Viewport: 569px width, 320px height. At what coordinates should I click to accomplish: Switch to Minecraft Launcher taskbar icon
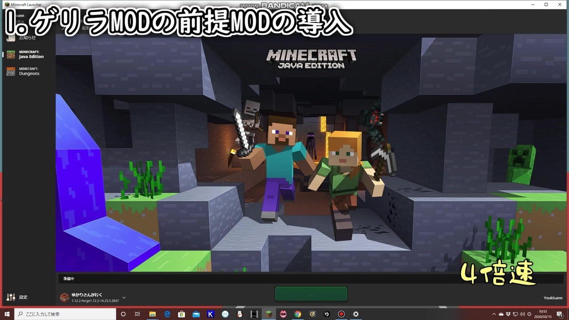pos(268,314)
